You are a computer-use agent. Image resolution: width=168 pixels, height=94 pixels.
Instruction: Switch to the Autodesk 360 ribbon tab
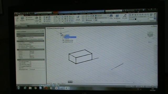click(109, 13)
